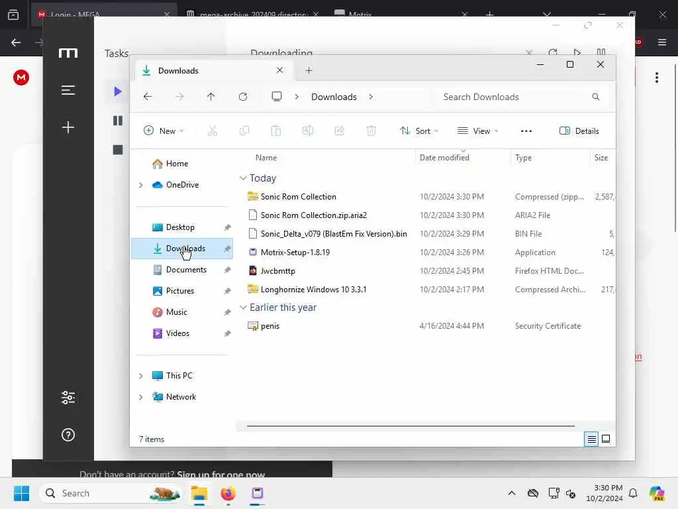Select Longhornize Windows 10 3.3.1 archive
Viewport: 678px width, 509px height.
pos(313,290)
